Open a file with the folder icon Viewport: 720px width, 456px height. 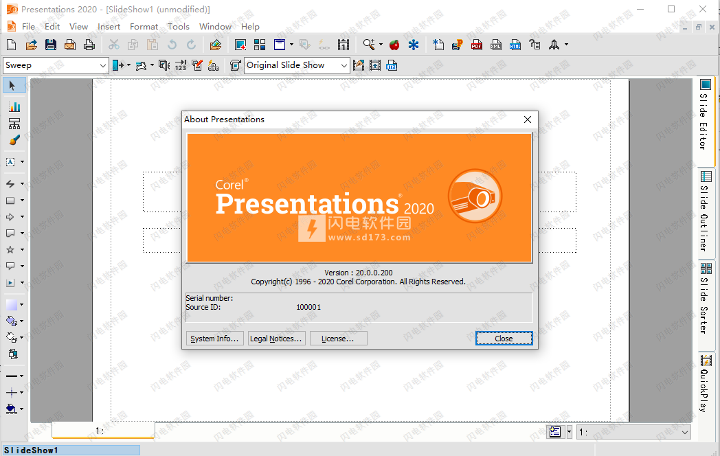click(x=31, y=45)
